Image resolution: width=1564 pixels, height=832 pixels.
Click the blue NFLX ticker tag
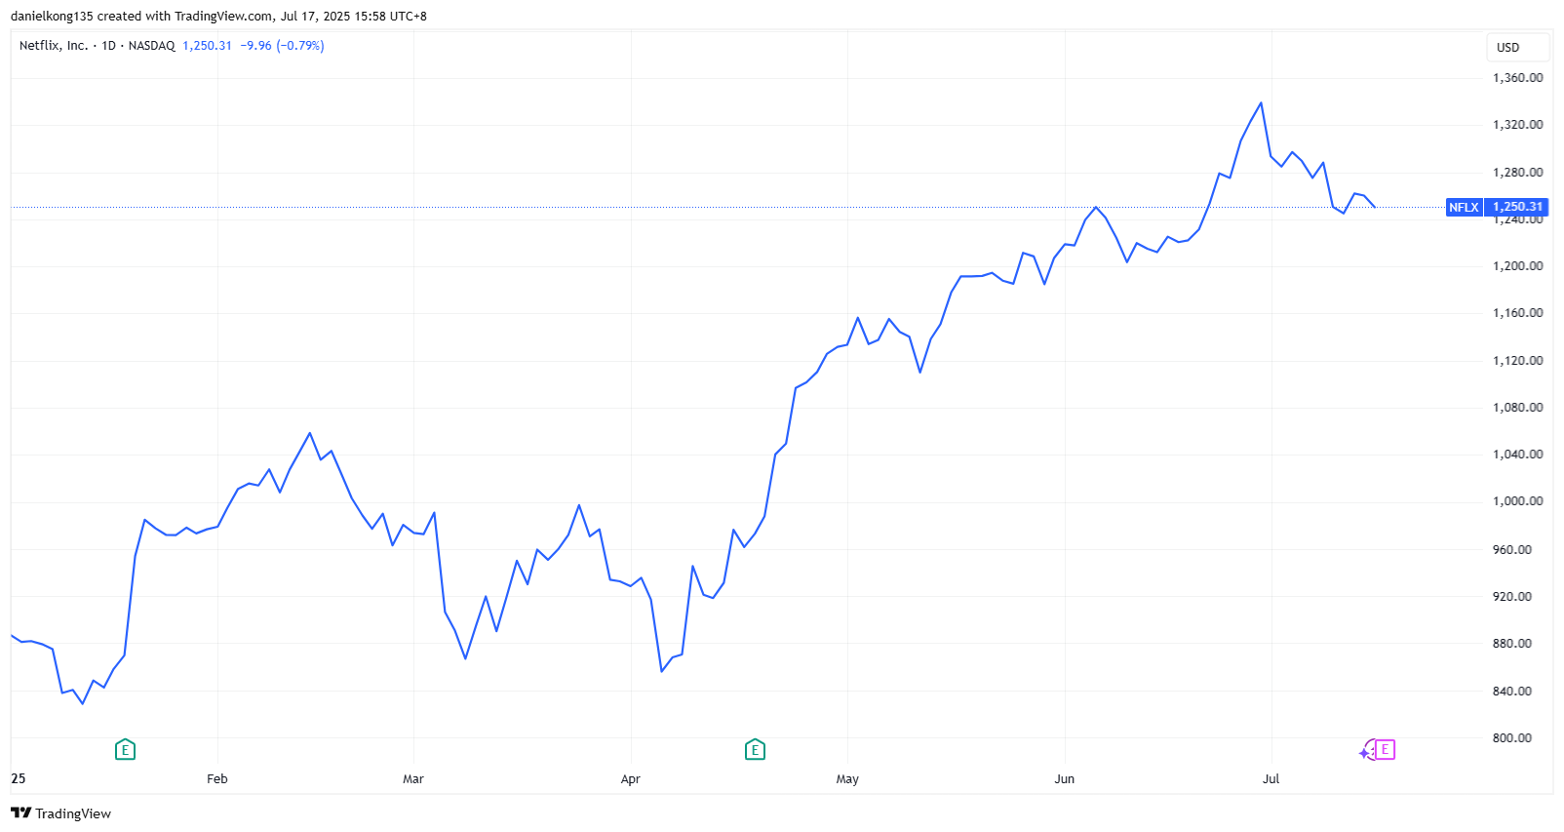coord(1464,207)
